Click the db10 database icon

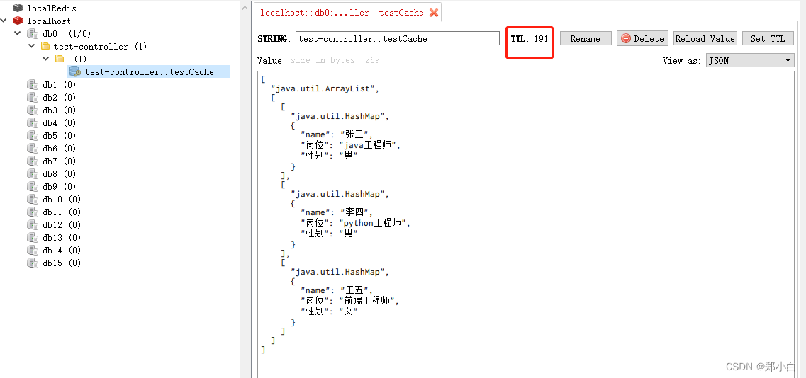[33, 199]
